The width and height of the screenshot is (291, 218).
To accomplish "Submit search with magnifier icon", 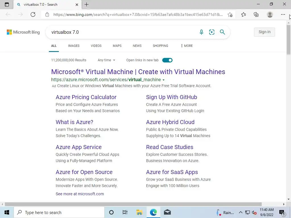I will click(222, 32).
